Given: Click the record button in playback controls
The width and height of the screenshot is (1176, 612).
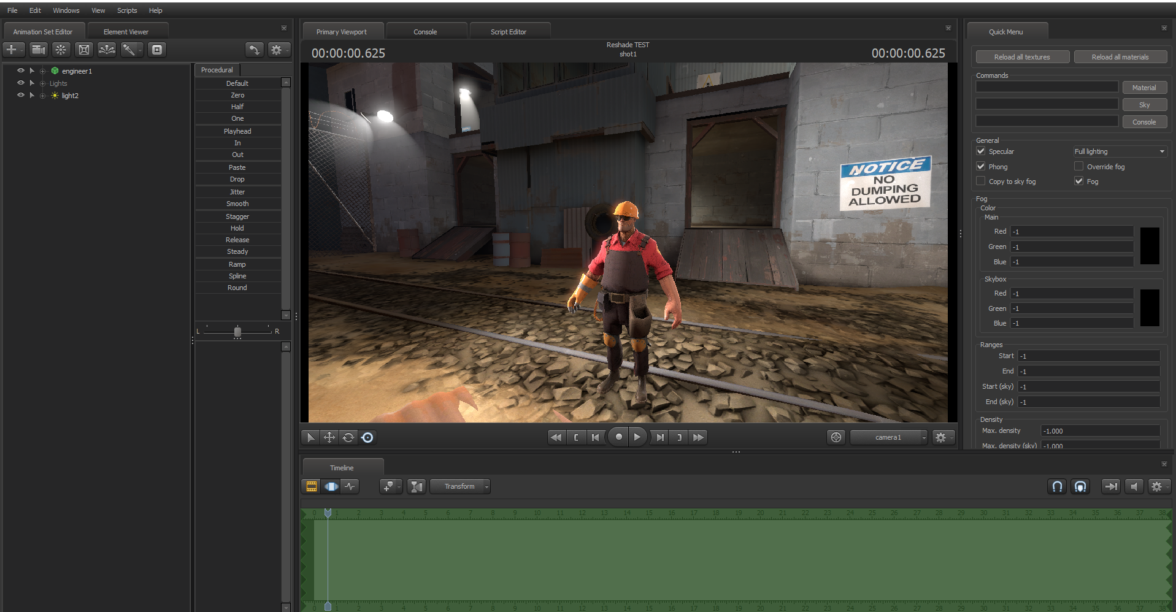Looking at the screenshot, I should point(618,437).
